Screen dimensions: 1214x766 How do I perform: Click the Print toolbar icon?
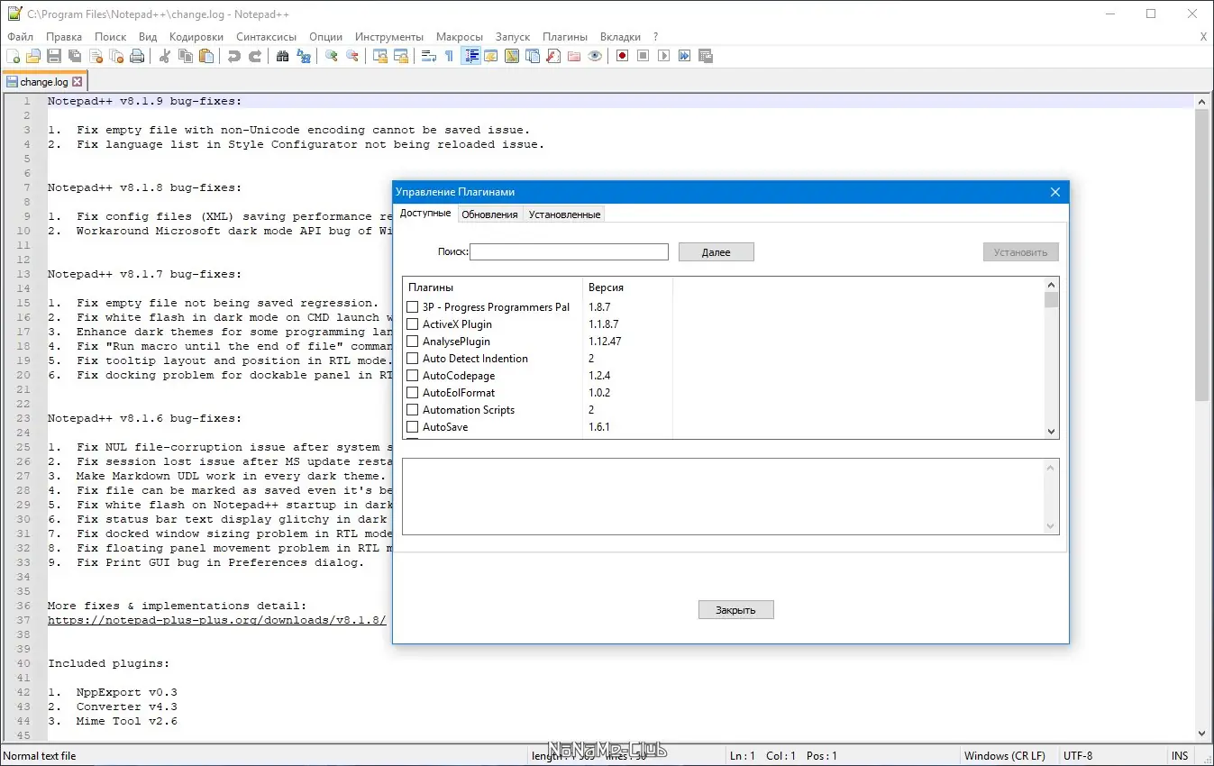137,56
